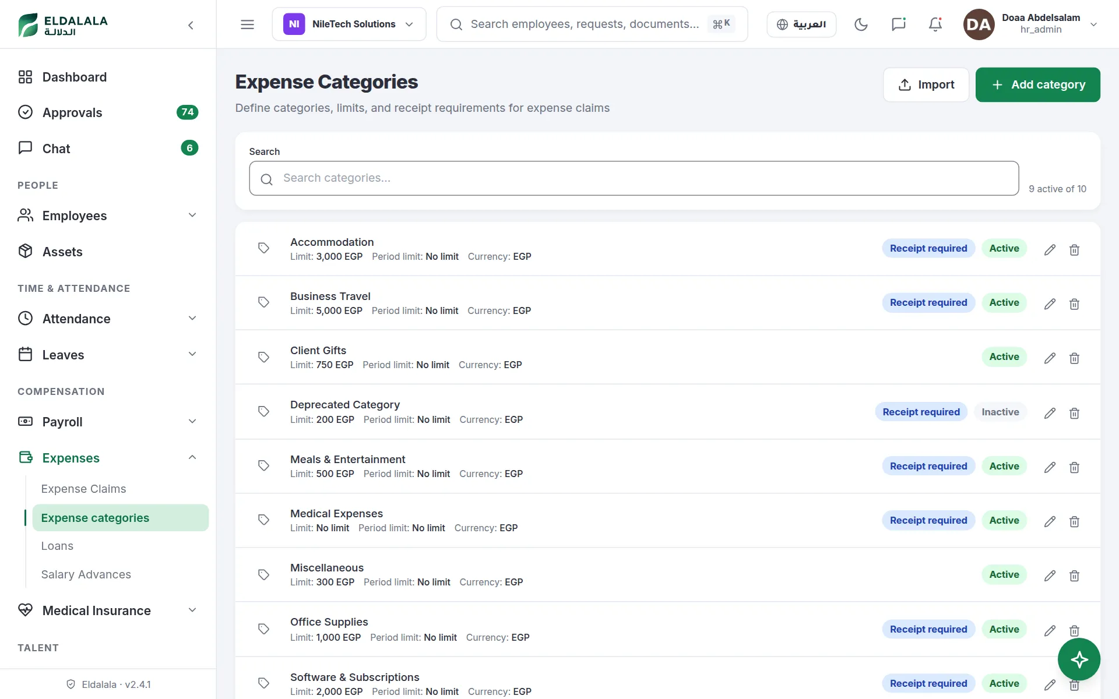Click the tag icon for Client Gifts
This screenshot has height=699, width=1119.
(263, 357)
